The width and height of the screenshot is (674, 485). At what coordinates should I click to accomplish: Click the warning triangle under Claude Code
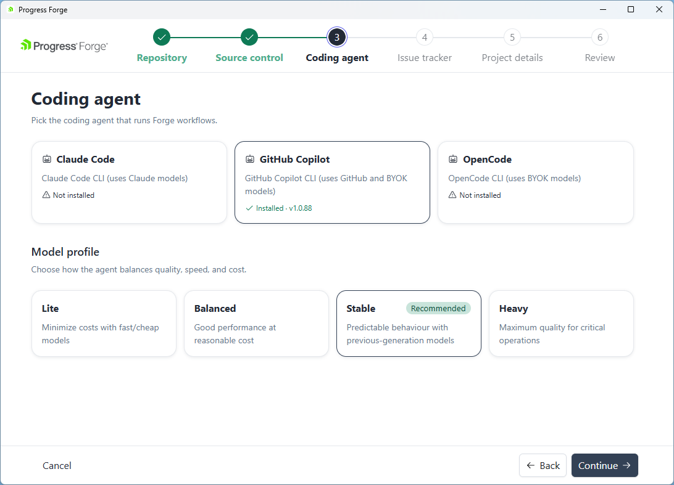[x=46, y=195]
